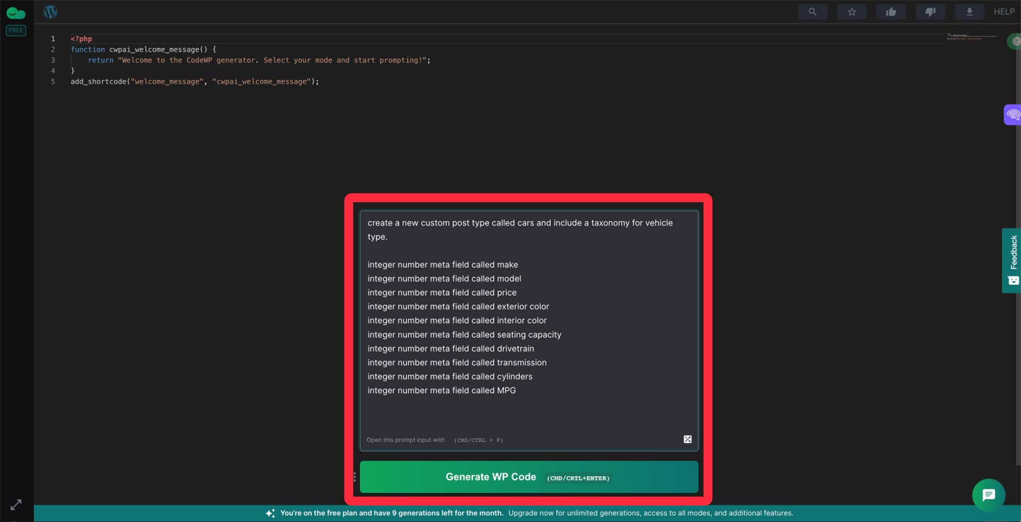Click Generate WP Code
This screenshot has width=1021, height=522.
coord(529,477)
